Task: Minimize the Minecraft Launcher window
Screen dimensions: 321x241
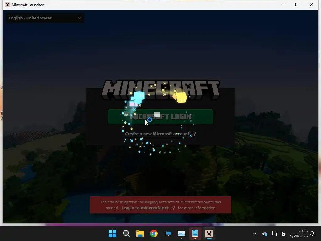Action: 283,5
